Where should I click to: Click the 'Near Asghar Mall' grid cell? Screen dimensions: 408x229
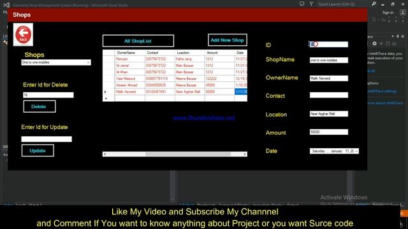point(190,92)
